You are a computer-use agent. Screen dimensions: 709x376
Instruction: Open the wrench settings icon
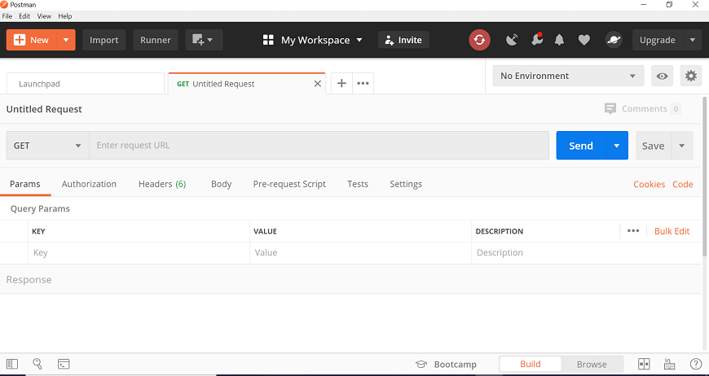coord(537,40)
